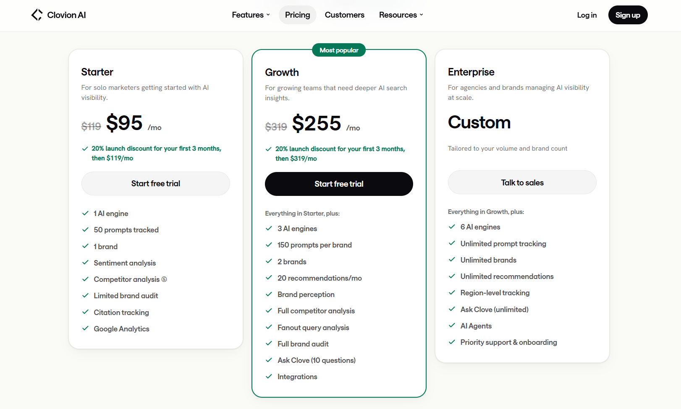This screenshot has height=409, width=681.
Task: Click Talk to sales for Enterprise
Action: click(x=522, y=182)
